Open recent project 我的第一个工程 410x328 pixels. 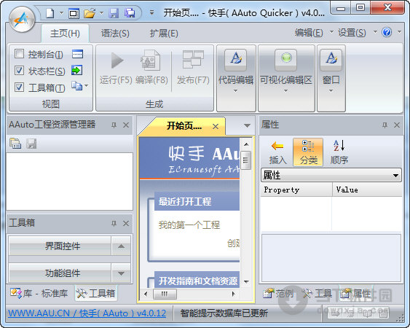pos(189,224)
